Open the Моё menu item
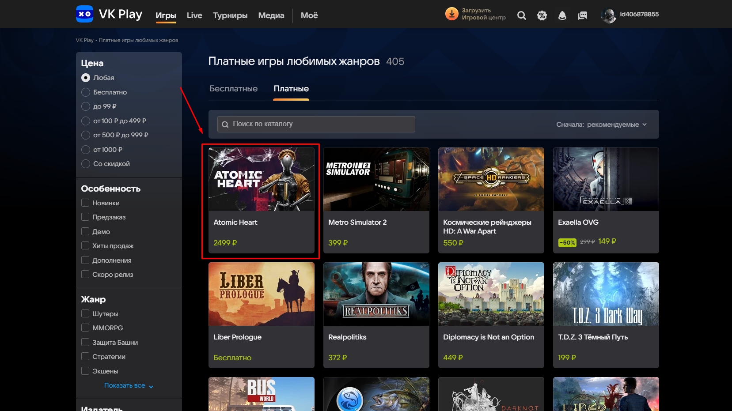Image resolution: width=732 pixels, height=411 pixels. (309, 15)
